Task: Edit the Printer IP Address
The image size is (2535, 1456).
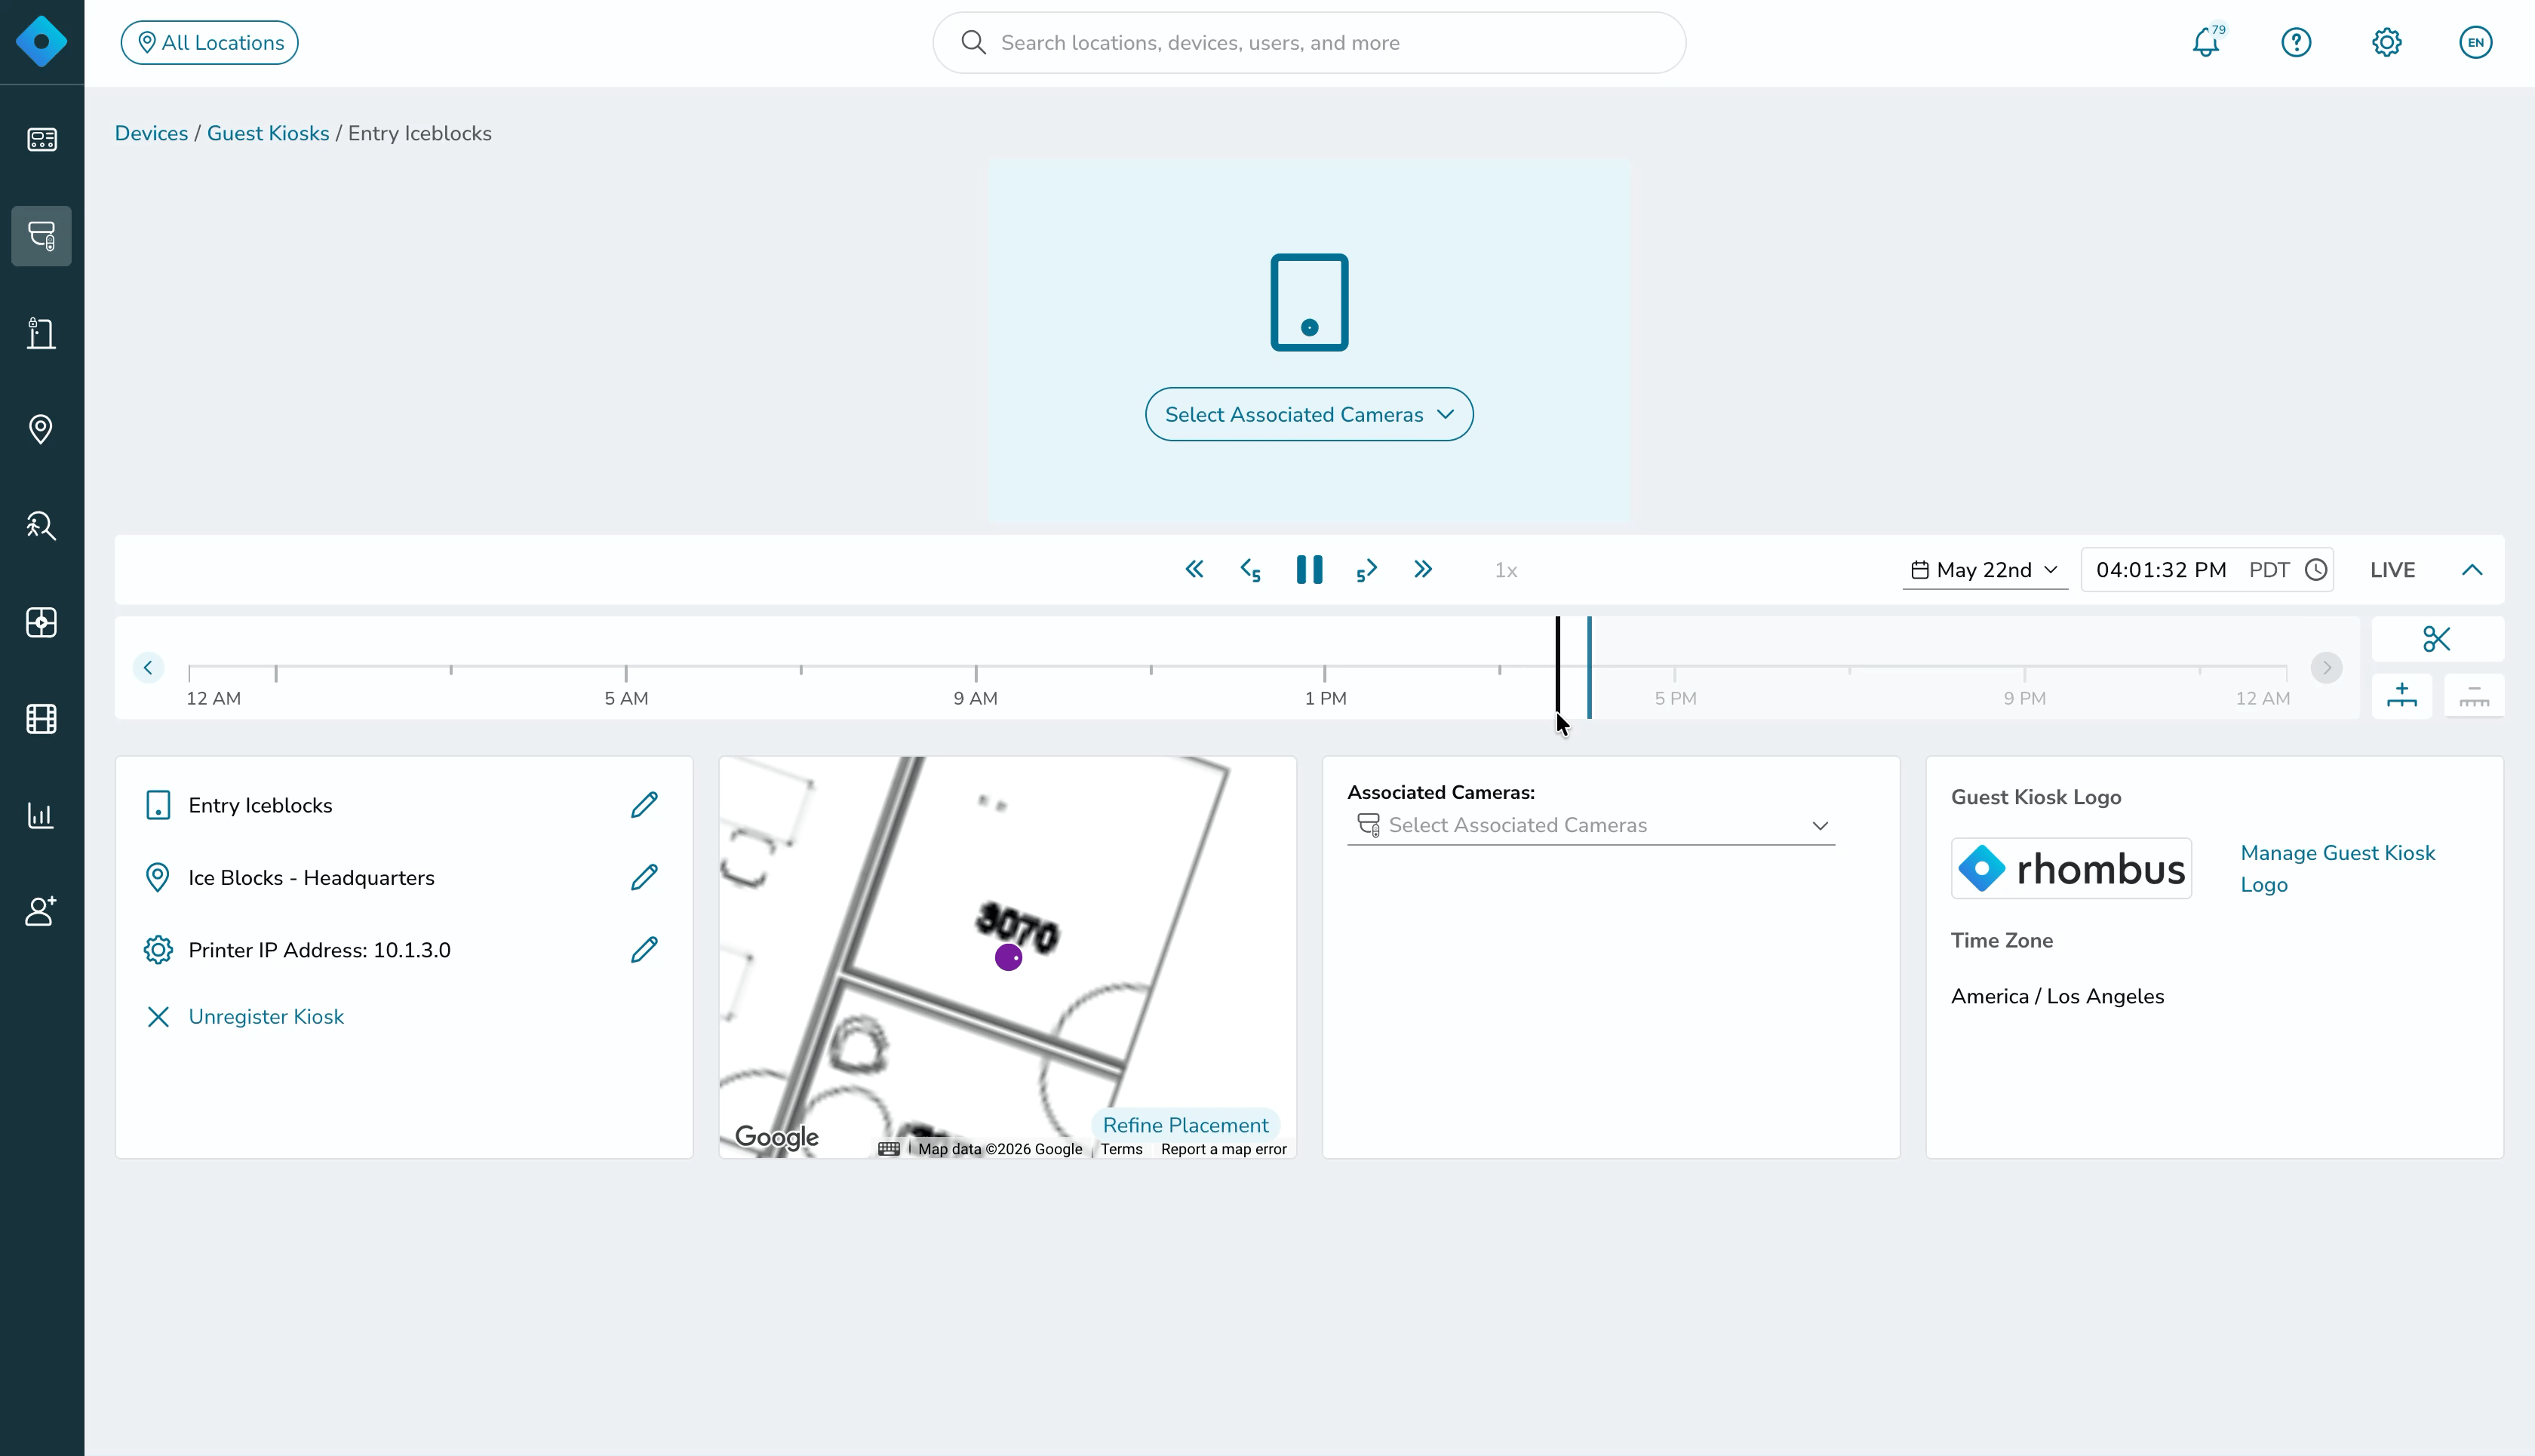Action: pos(644,950)
